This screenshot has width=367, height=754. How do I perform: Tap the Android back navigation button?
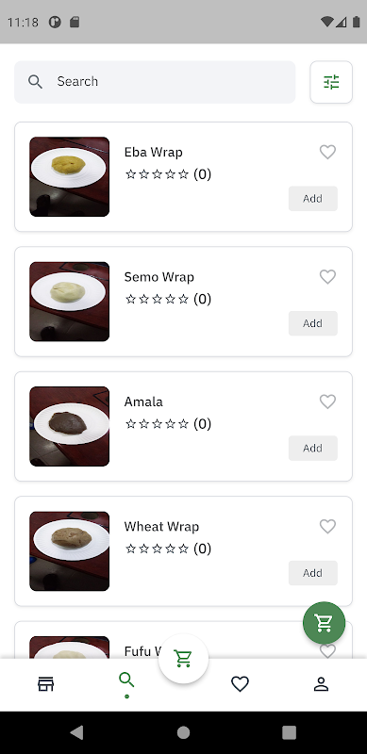pos(76,732)
